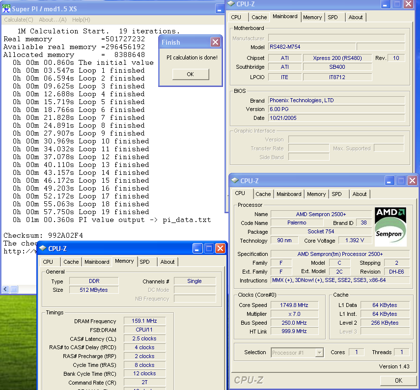The width and height of the screenshot is (420, 390).
Task: Close the CPU-Z Mainboard window
Action: tap(408, 4)
